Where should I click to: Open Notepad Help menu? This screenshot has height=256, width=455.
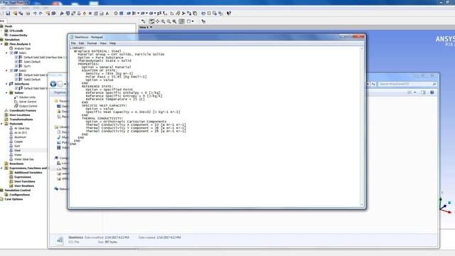click(112, 43)
